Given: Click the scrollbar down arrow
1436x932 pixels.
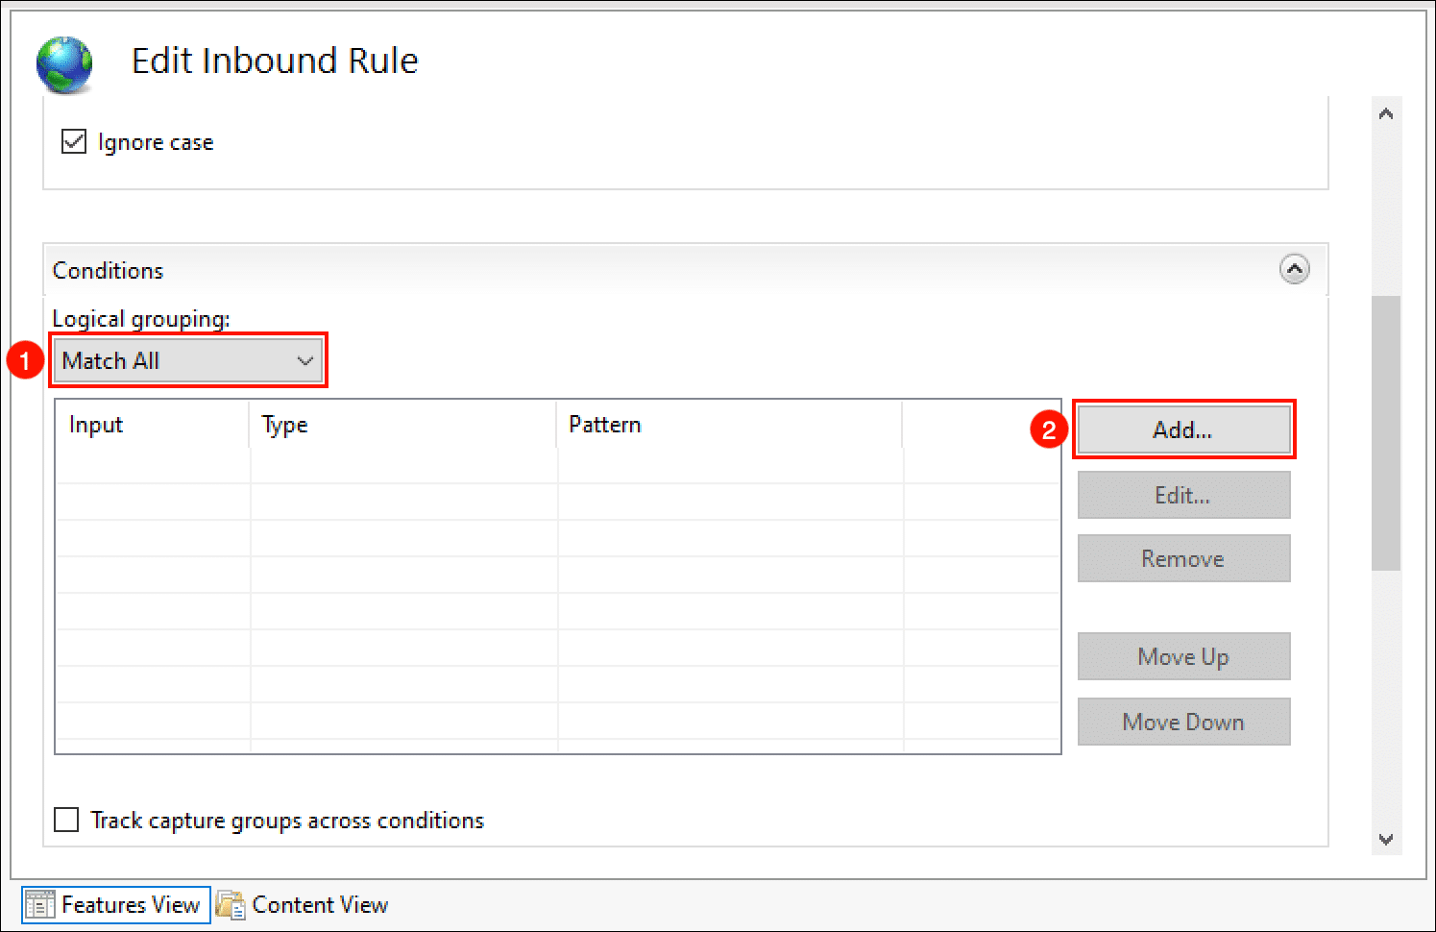Looking at the screenshot, I should pos(1385,839).
